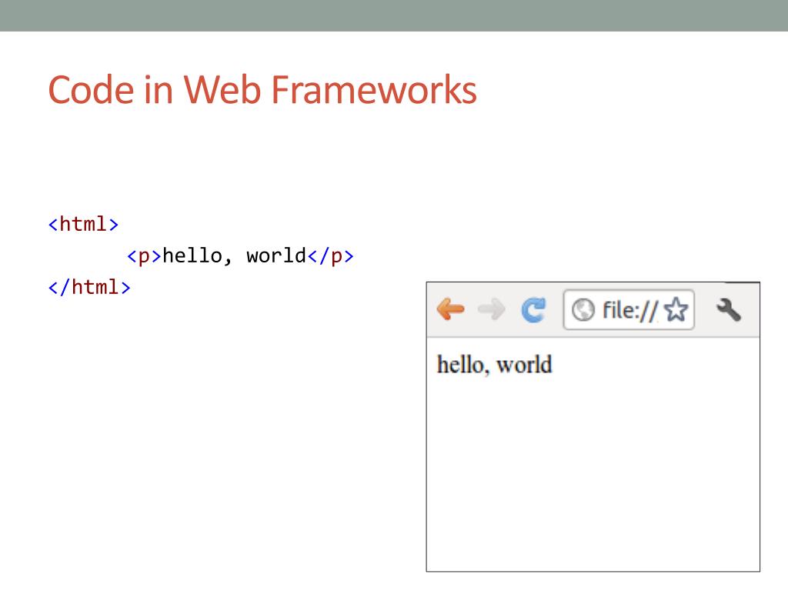Click the globe icon in the address bar

[x=583, y=309]
